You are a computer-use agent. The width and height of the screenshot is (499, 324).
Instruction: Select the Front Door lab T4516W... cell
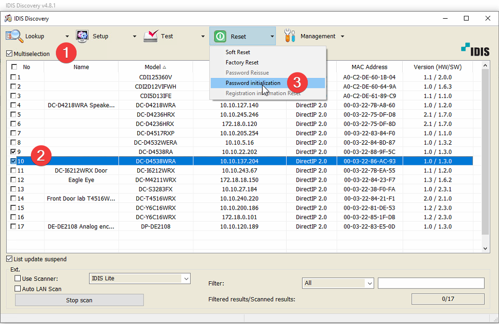(x=81, y=199)
